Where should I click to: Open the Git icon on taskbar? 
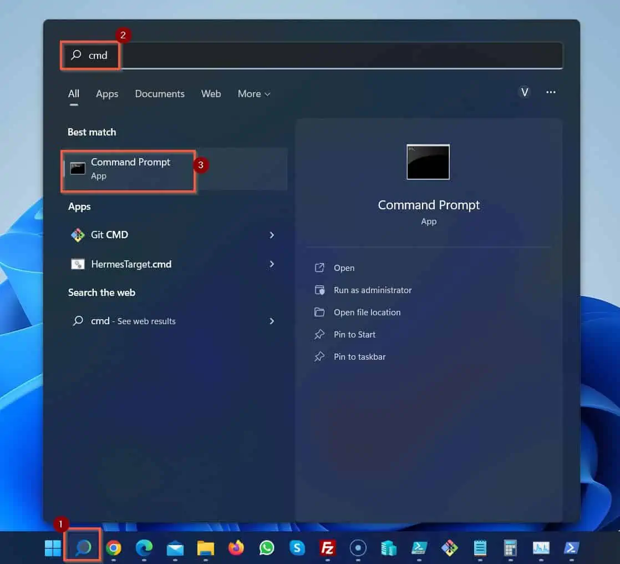pyautogui.click(x=450, y=548)
